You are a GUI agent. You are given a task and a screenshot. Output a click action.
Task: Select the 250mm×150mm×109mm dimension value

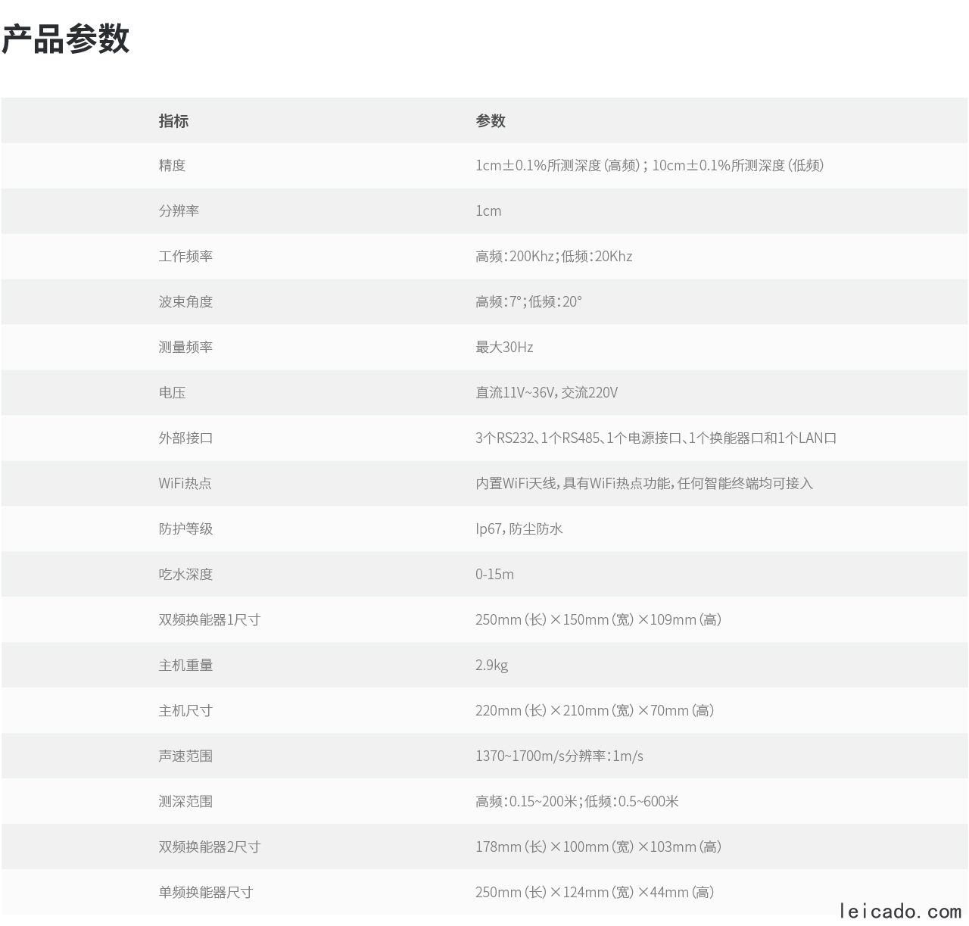point(598,620)
